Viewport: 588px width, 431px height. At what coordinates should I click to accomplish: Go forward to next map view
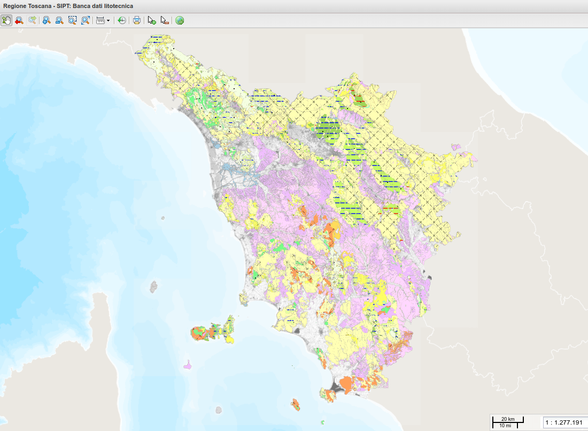pyautogui.click(x=33, y=20)
